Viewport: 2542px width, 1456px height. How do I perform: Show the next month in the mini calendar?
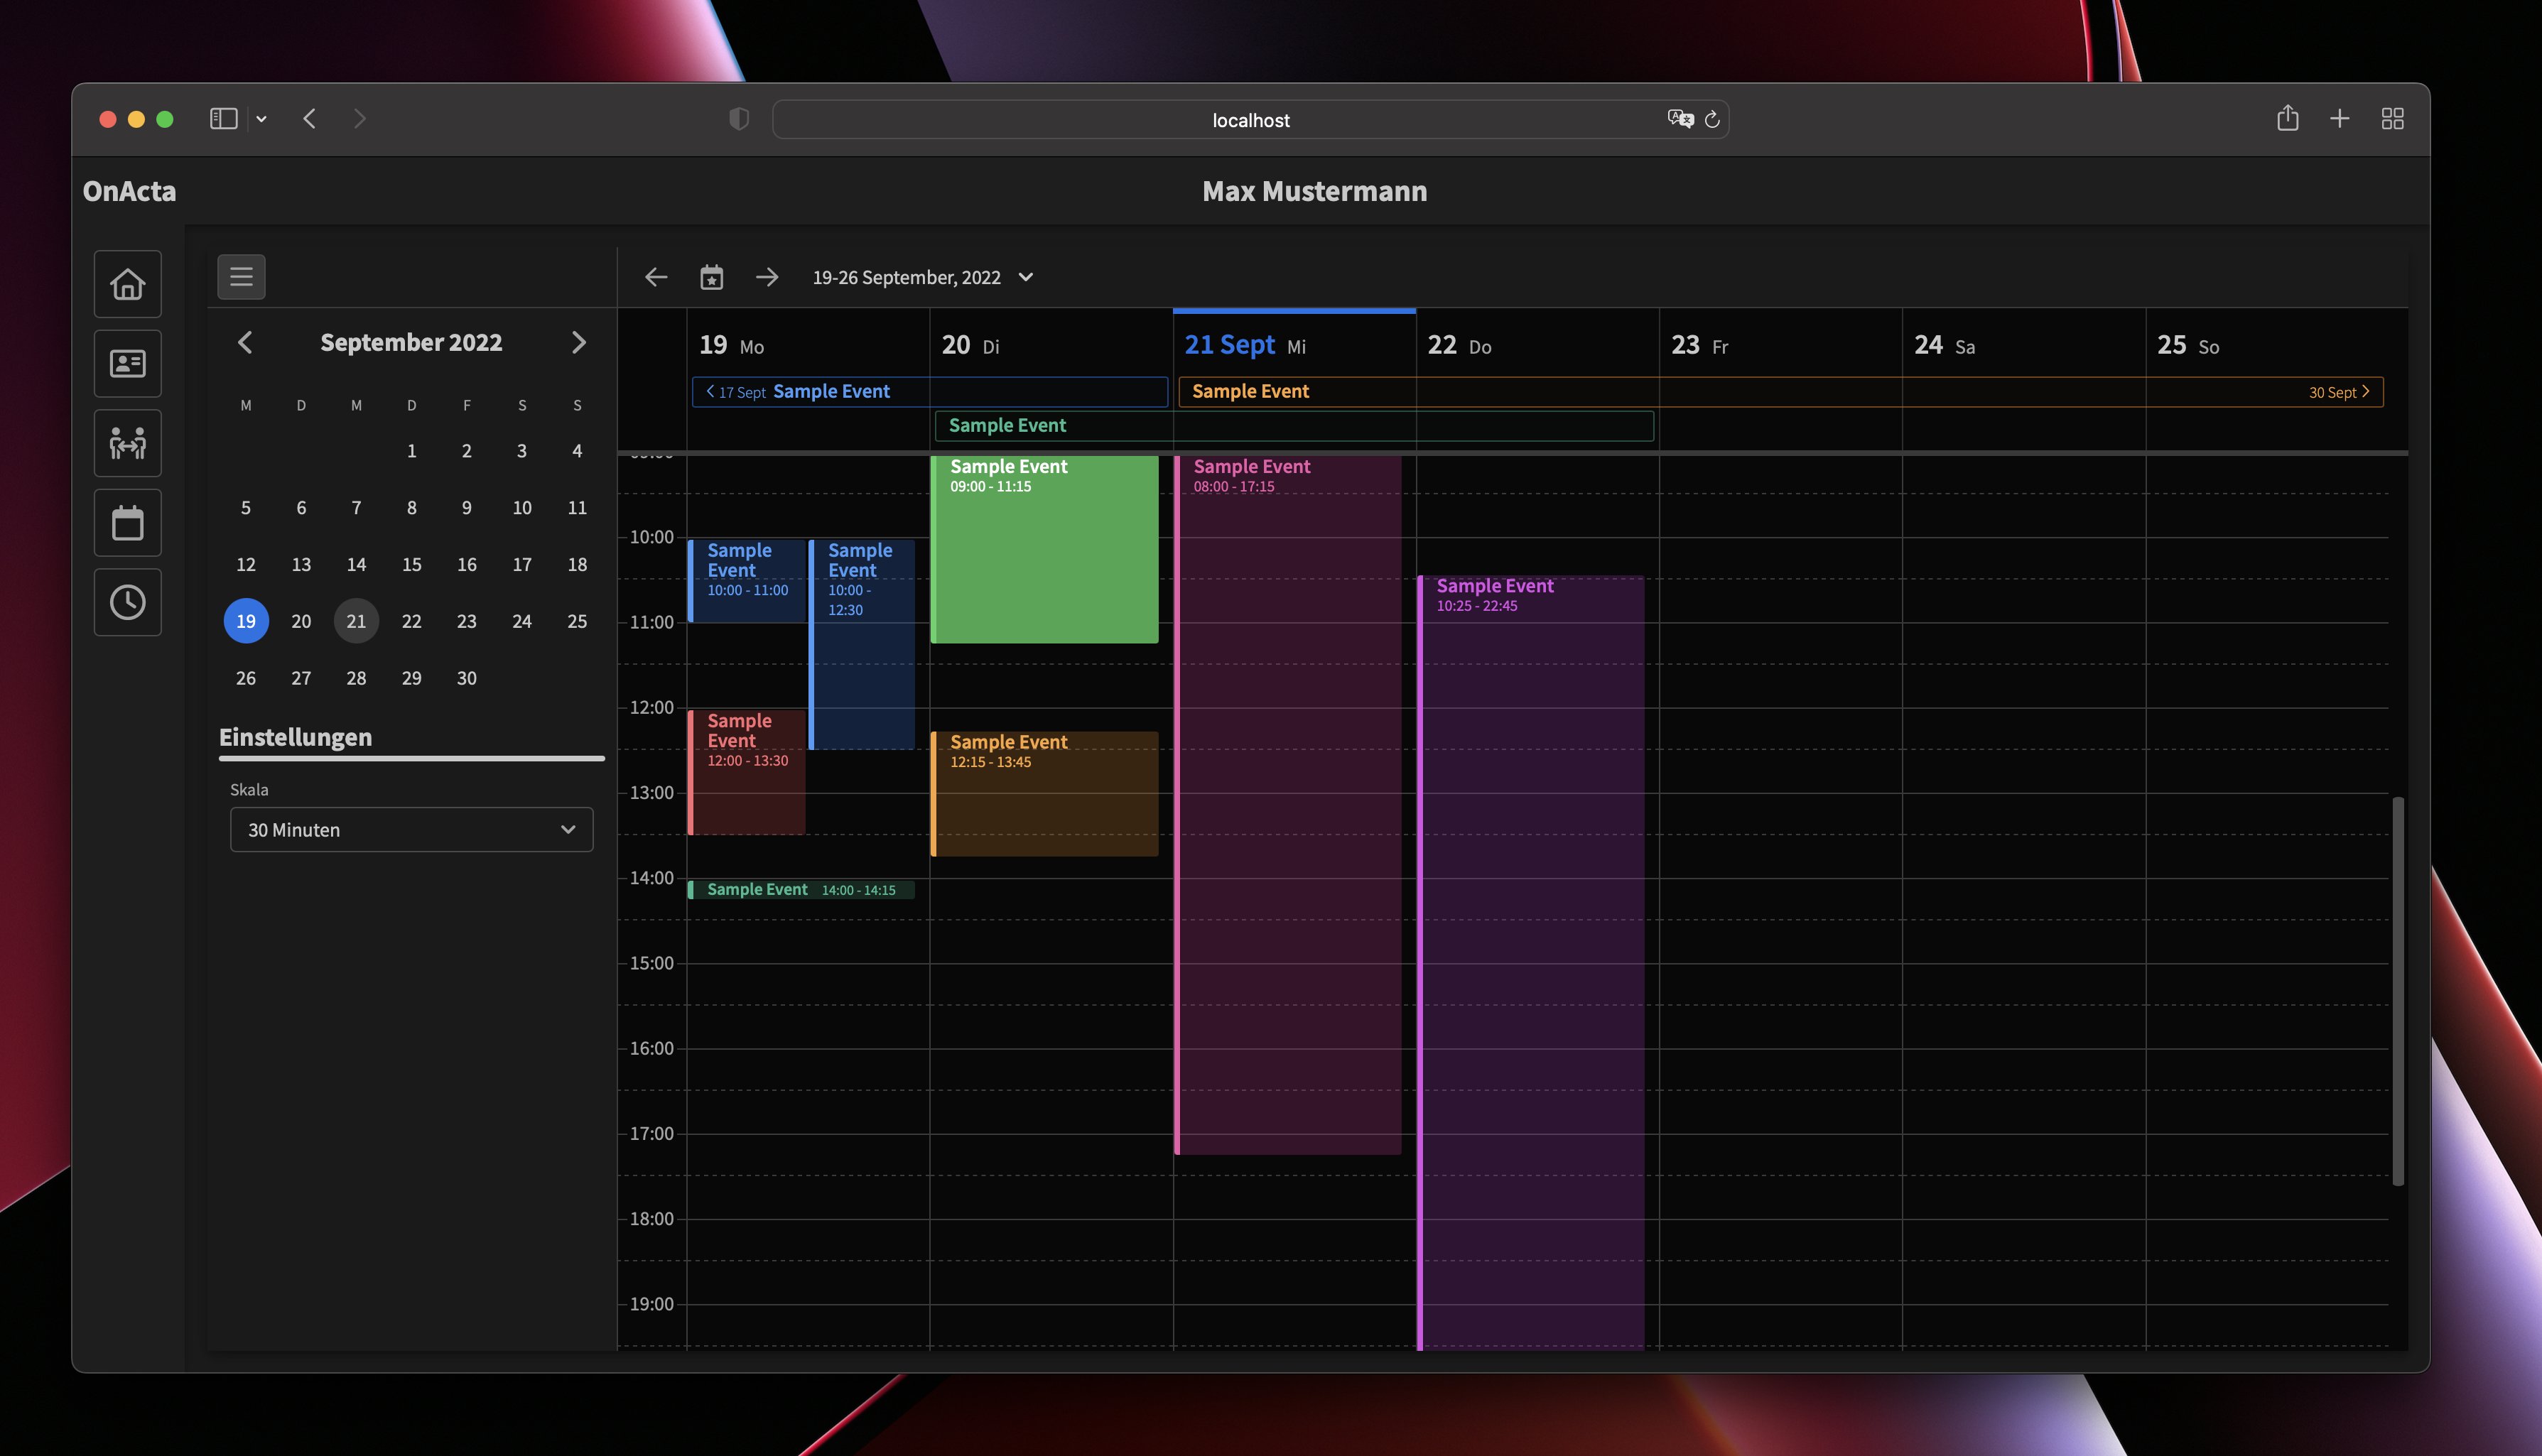[578, 343]
